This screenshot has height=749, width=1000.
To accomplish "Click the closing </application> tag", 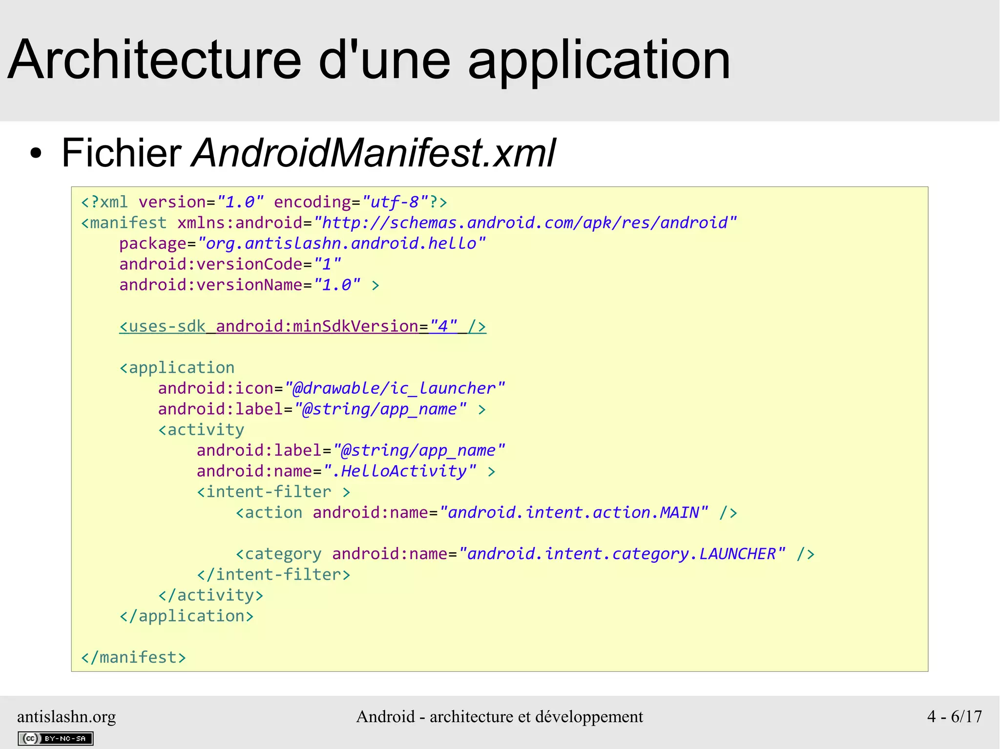I will 187,616.
